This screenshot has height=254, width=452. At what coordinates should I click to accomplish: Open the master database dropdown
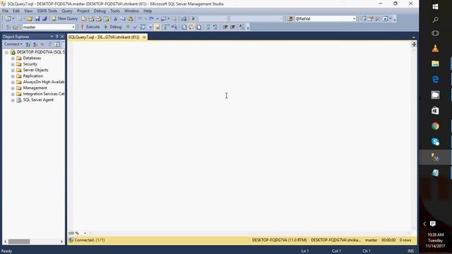(73, 27)
